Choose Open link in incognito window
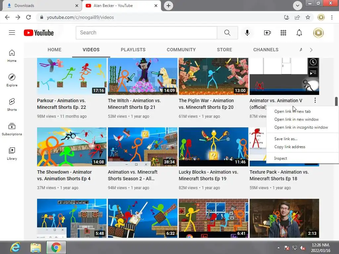Screen dimensions: 339x254 [x=303, y=127]
